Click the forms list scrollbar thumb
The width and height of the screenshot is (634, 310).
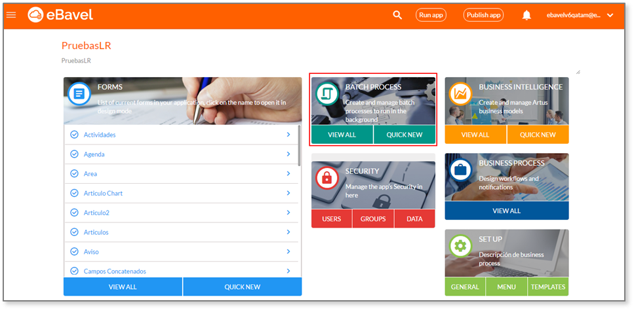click(299, 146)
